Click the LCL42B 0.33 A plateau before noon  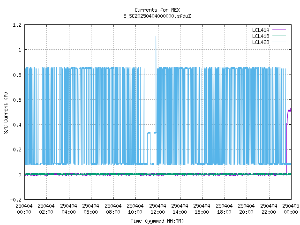pyautogui.click(x=149, y=133)
